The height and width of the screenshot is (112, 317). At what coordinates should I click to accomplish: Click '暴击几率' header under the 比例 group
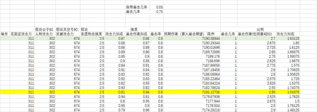pos(229,34)
